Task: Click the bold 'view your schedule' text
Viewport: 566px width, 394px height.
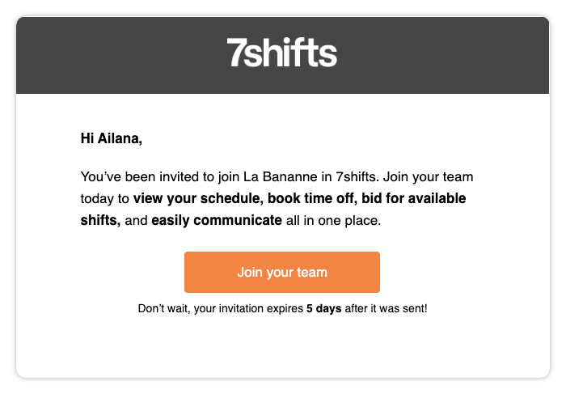Action: coord(199,197)
